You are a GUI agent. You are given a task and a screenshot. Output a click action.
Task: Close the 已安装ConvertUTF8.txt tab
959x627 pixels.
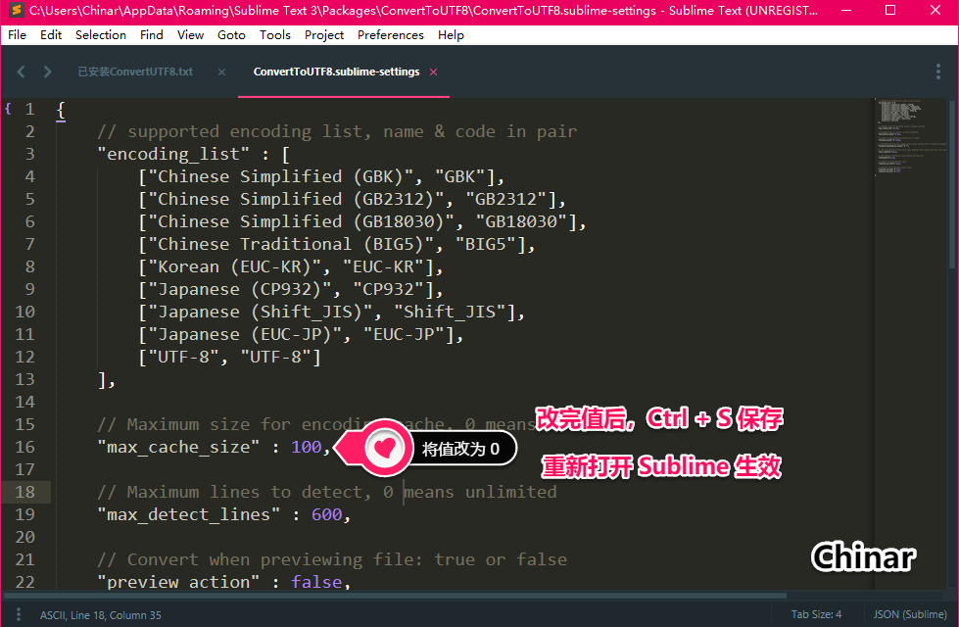click(x=219, y=72)
